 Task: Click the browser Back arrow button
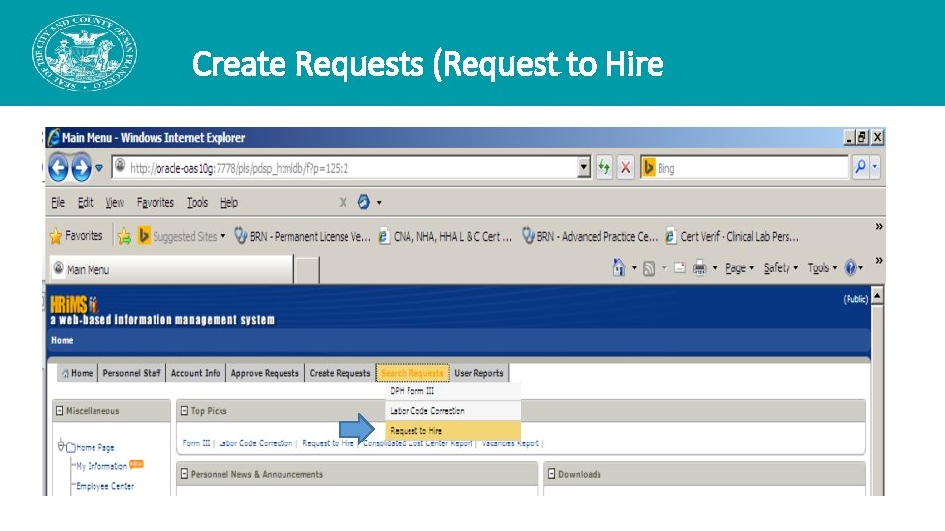click(x=58, y=167)
